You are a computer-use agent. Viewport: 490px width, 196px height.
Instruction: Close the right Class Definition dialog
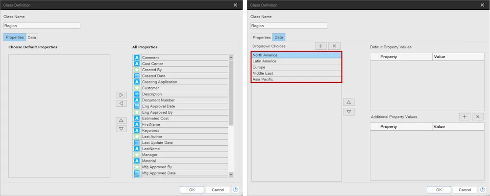(x=482, y=5)
